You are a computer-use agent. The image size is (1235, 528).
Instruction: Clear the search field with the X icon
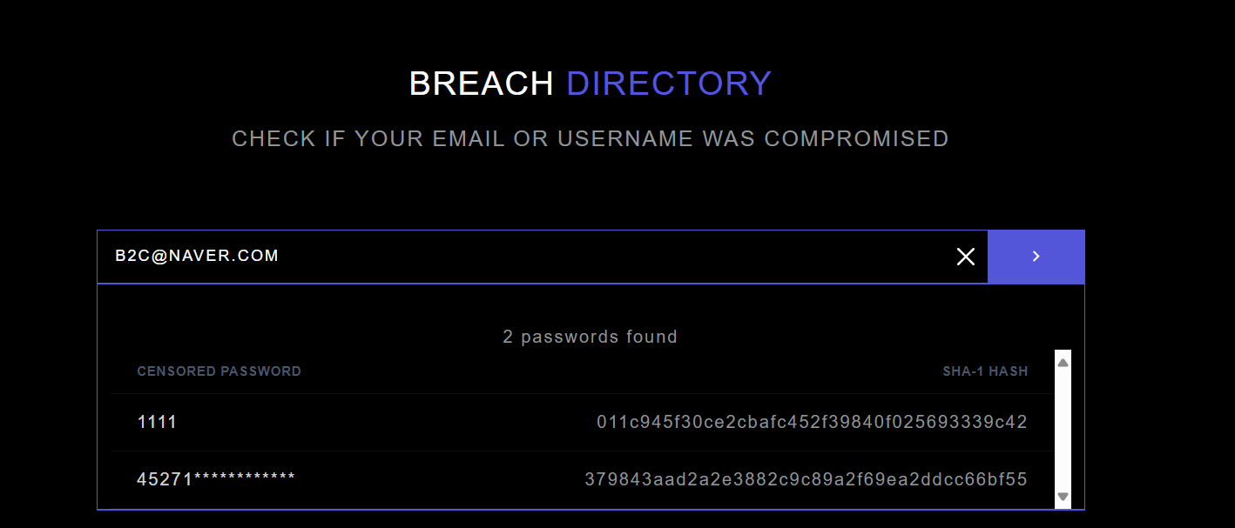tap(965, 257)
